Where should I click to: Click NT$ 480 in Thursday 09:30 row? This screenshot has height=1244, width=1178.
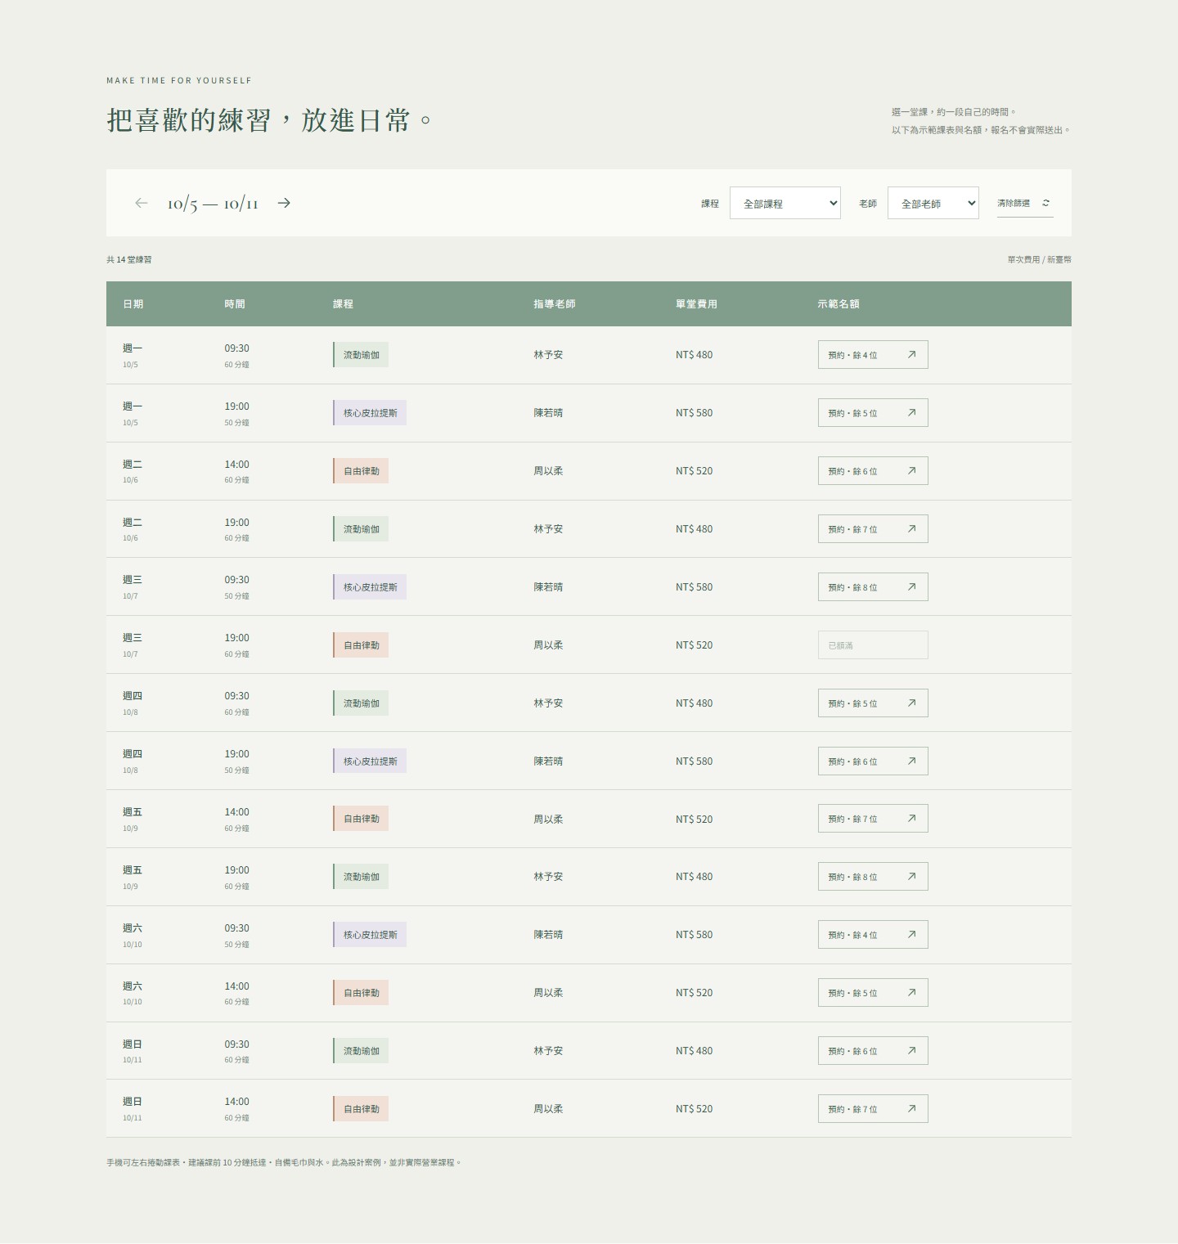click(x=694, y=703)
